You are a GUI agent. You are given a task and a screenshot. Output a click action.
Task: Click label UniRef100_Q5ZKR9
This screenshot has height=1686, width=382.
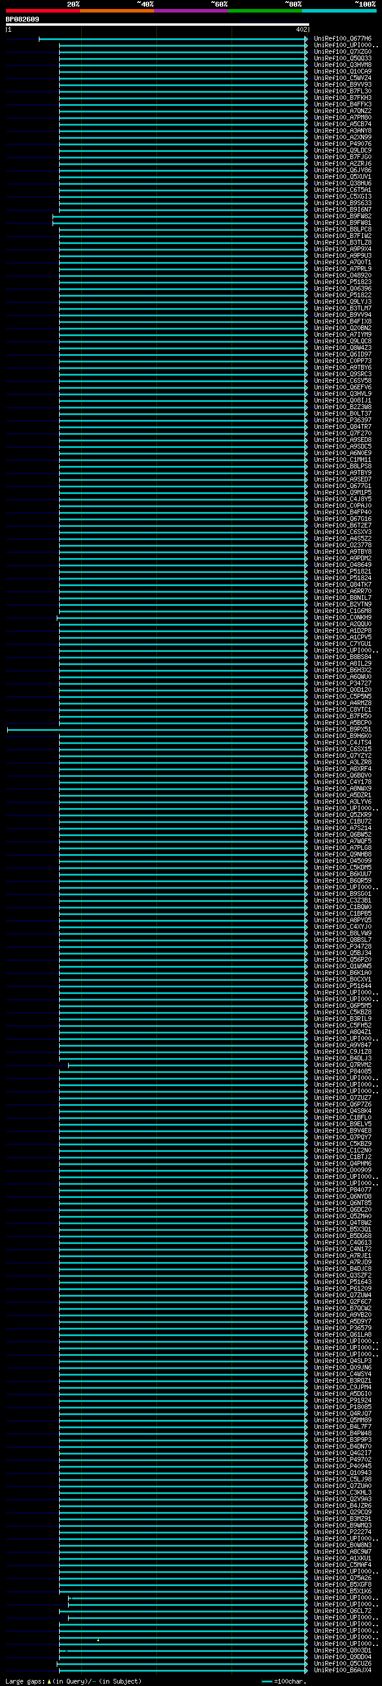point(343,815)
